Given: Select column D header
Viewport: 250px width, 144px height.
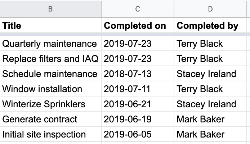Looking at the screenshot, I should 210,9.
